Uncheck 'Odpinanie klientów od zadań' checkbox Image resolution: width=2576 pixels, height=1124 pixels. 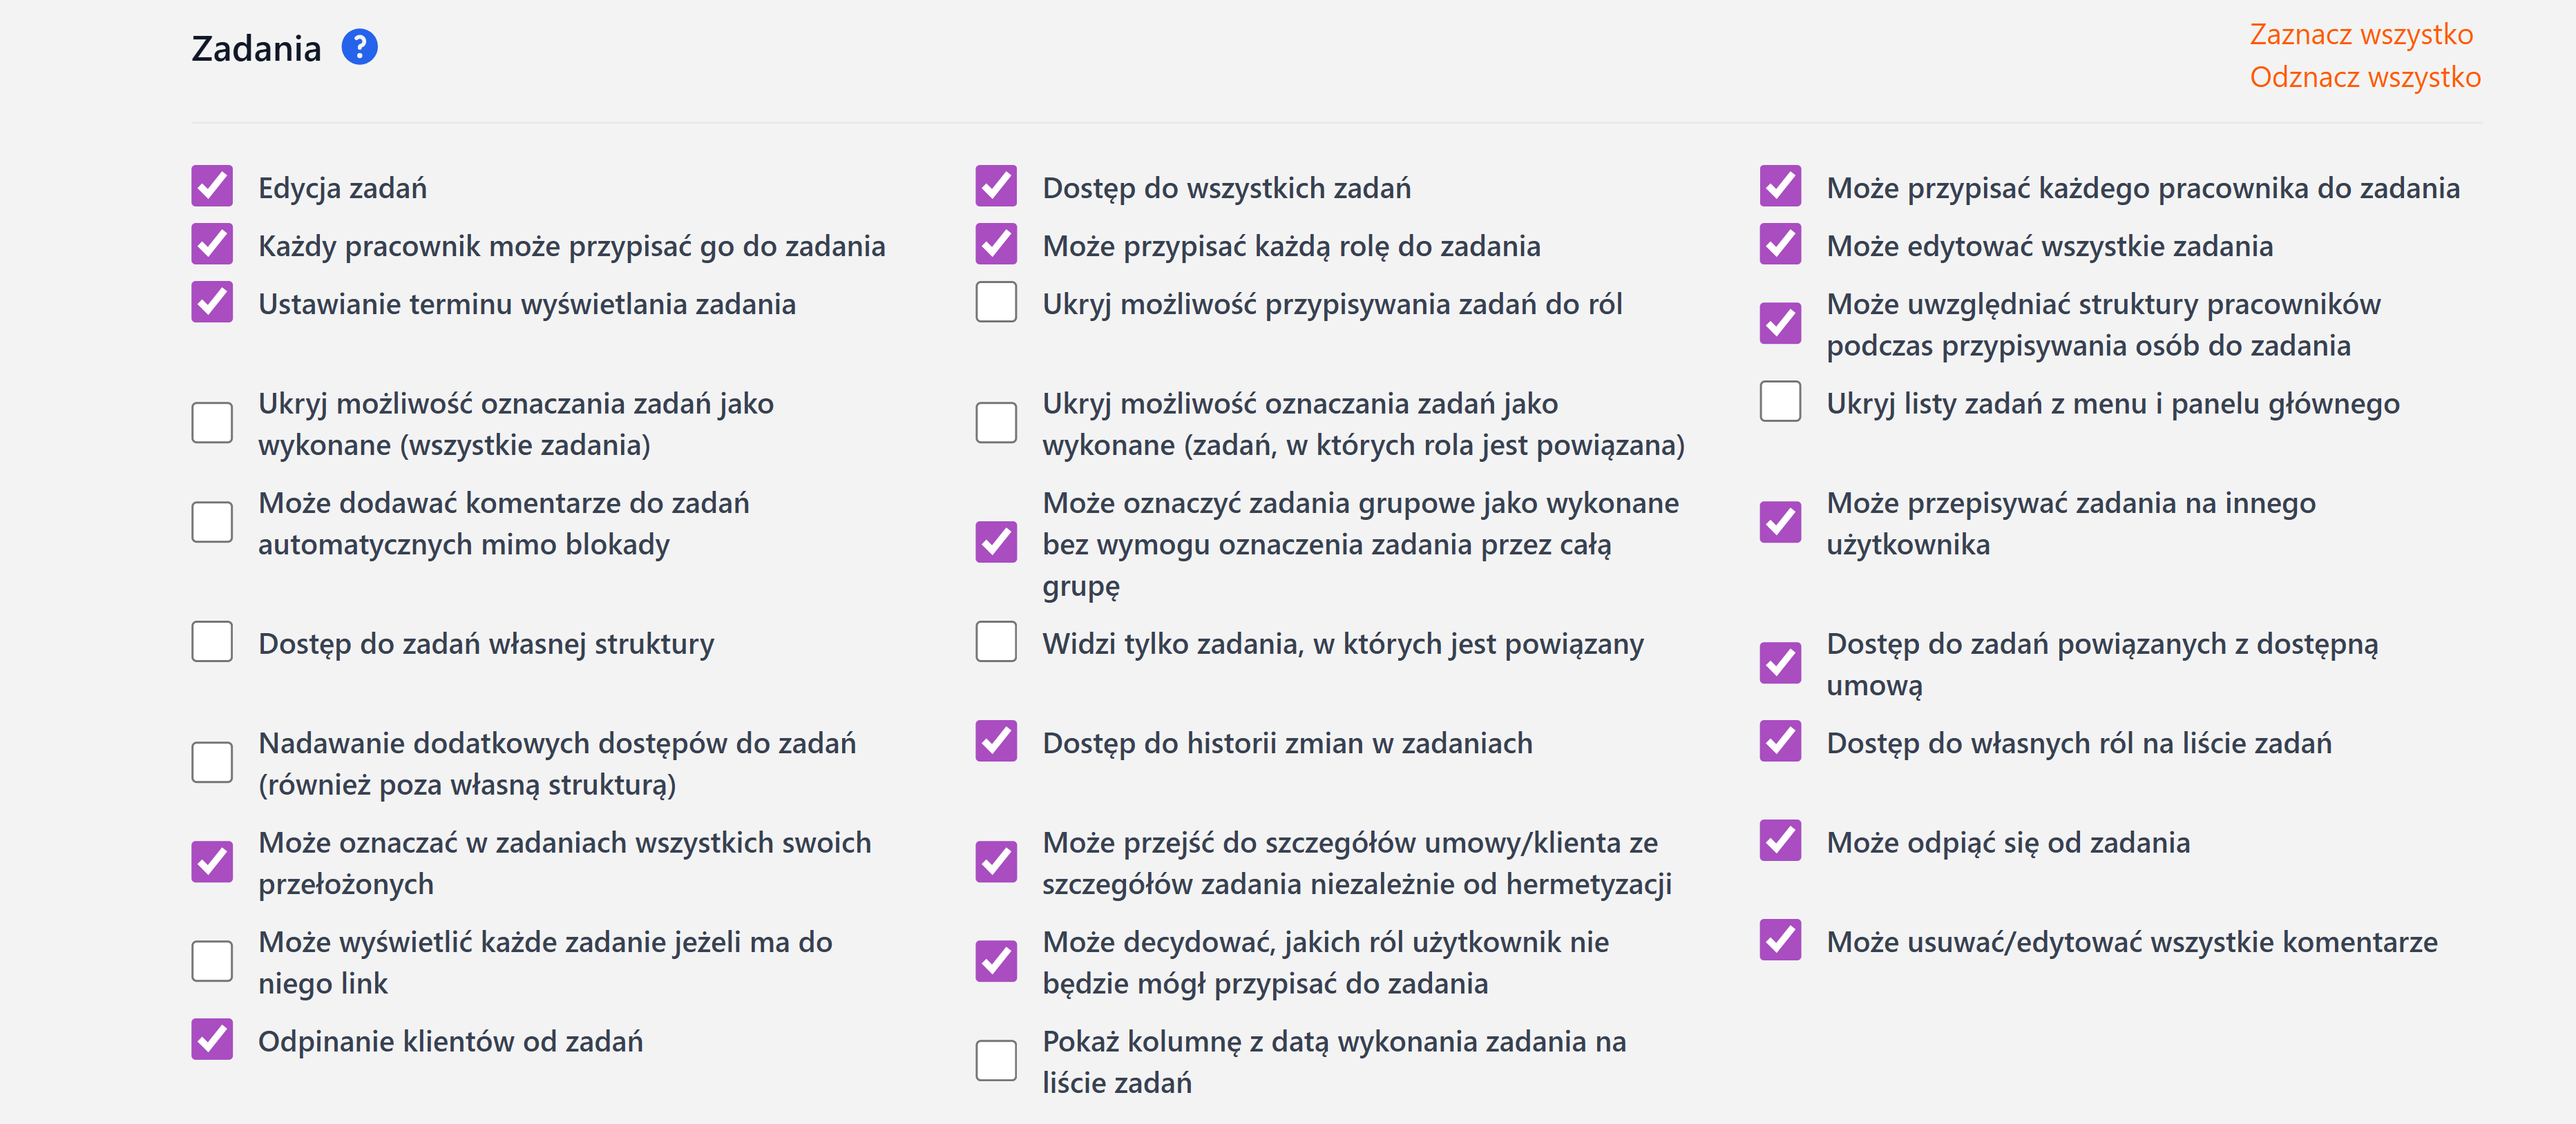pyautogui.click(x=212, y=1040)
